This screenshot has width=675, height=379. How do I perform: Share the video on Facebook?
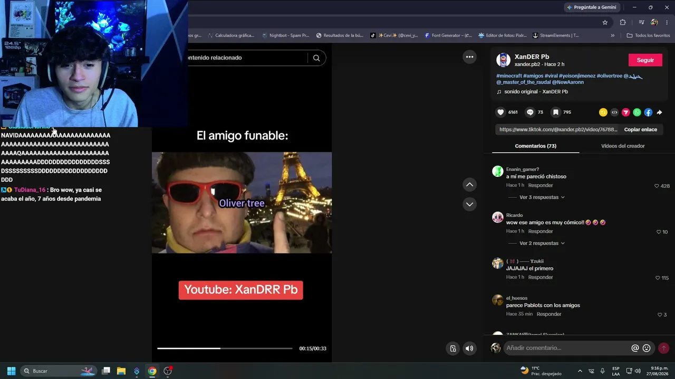point(648,112)
